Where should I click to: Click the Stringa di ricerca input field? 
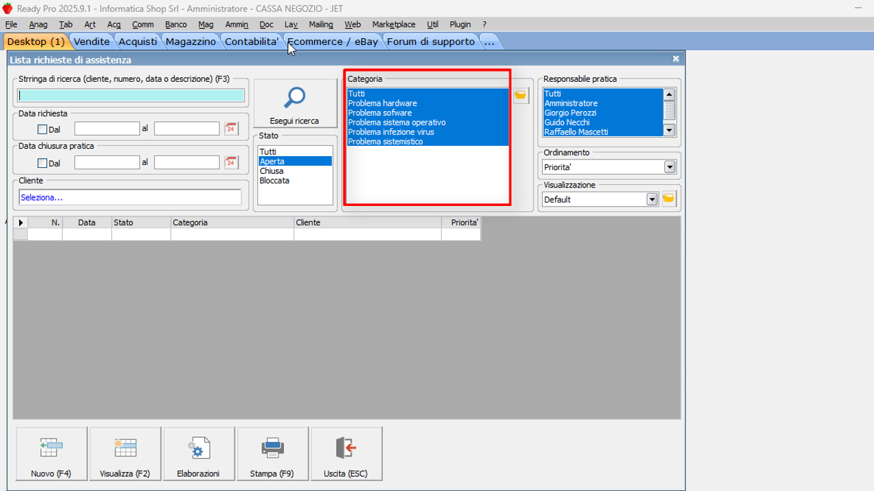pos(130,95)
